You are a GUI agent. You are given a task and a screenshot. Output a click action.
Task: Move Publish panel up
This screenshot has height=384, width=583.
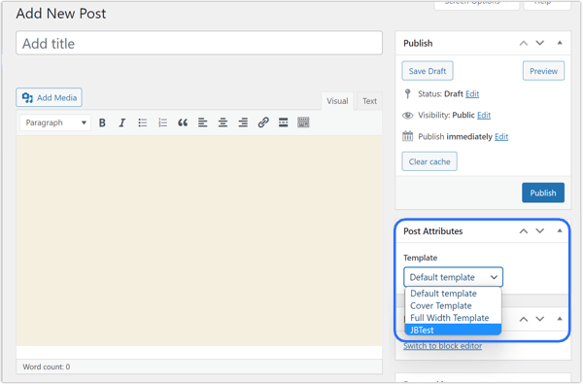(524, 43)
